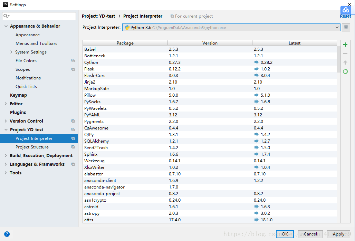355x241 pixels.
Task: Sort by the Package column header
Action: coord(125,43)
